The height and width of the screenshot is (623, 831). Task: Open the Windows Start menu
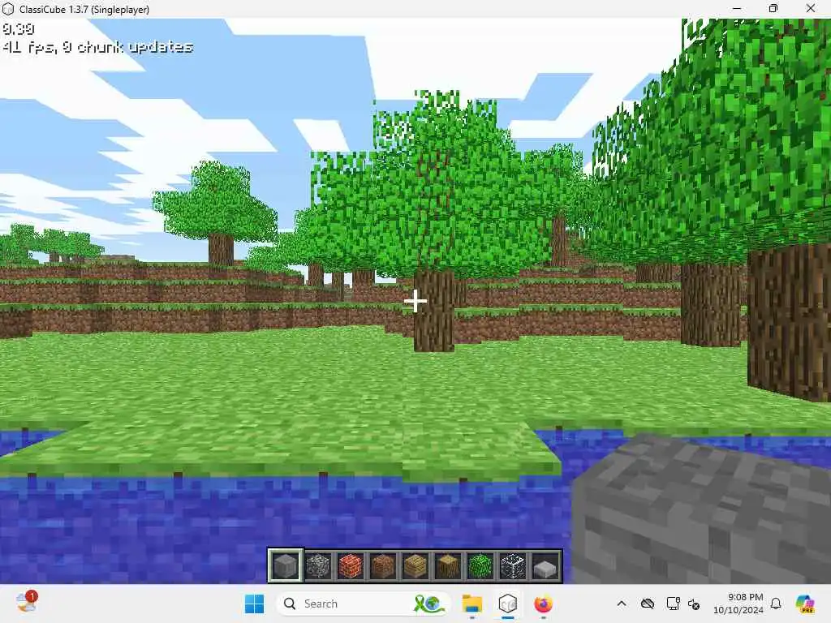point(254,604)
